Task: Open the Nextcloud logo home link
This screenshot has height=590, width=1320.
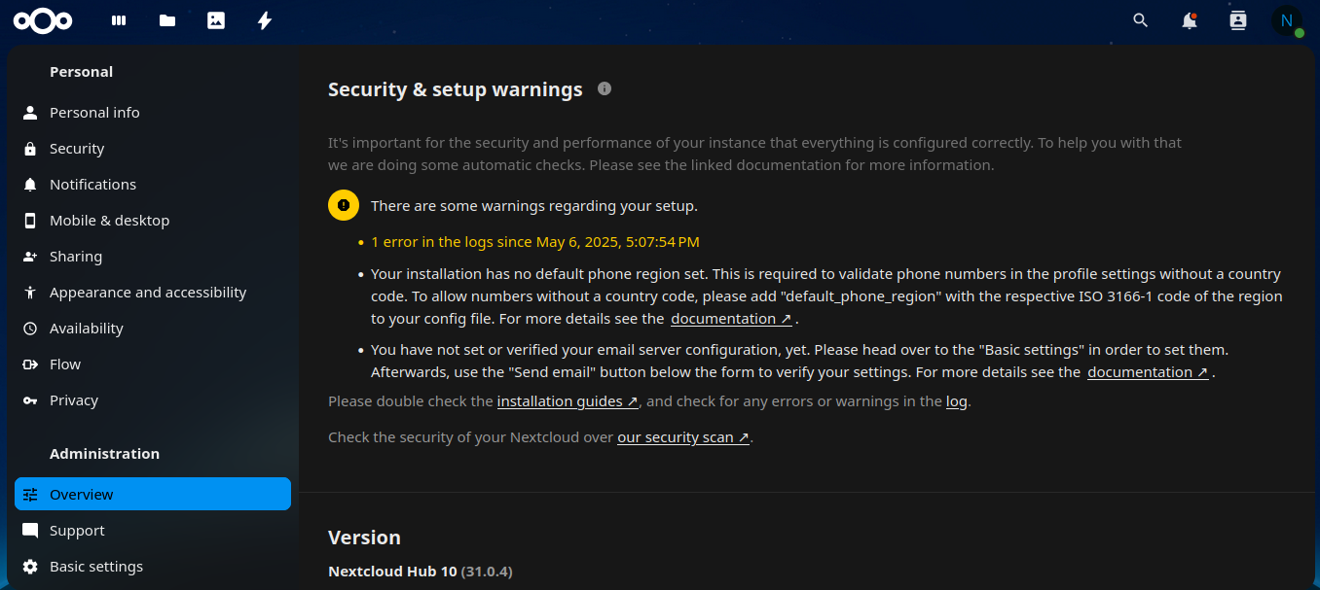Action: (x=43, y=20)
